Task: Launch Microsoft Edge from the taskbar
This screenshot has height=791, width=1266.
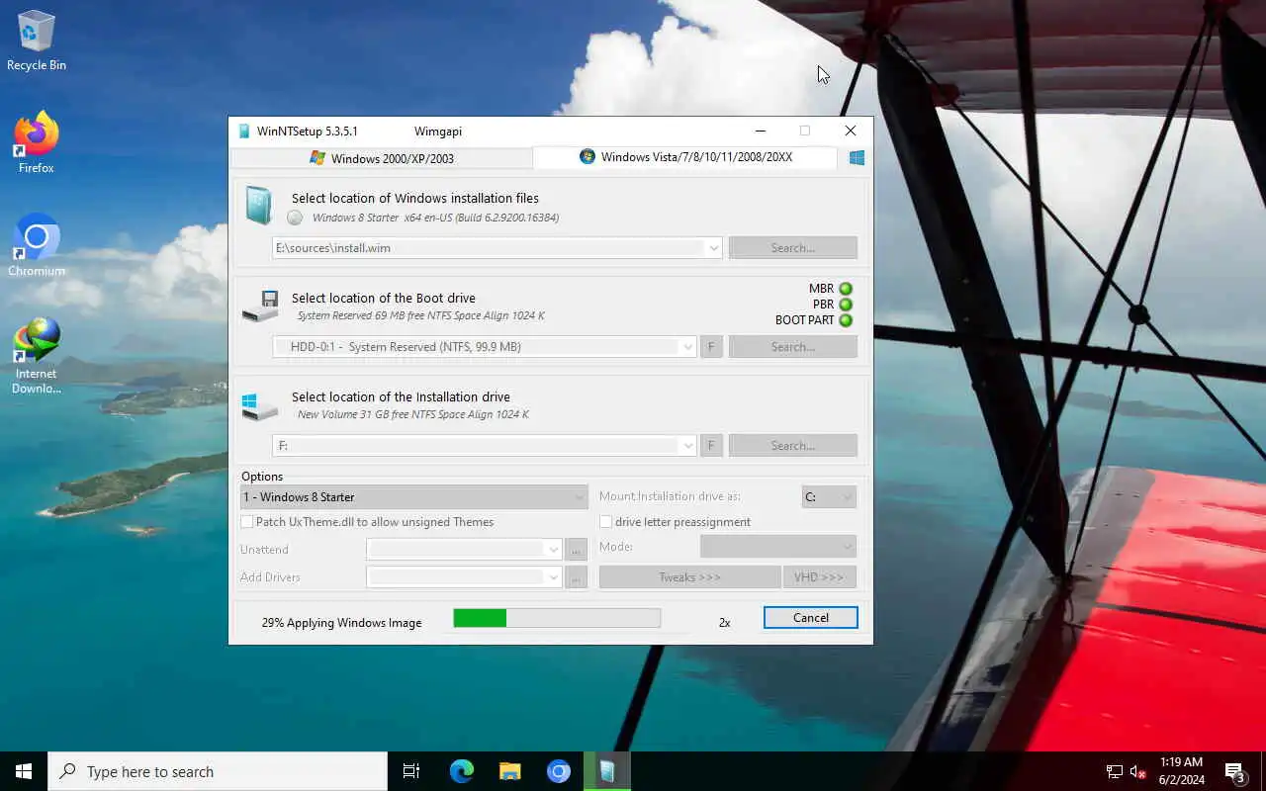Action: tap(462, 771)
